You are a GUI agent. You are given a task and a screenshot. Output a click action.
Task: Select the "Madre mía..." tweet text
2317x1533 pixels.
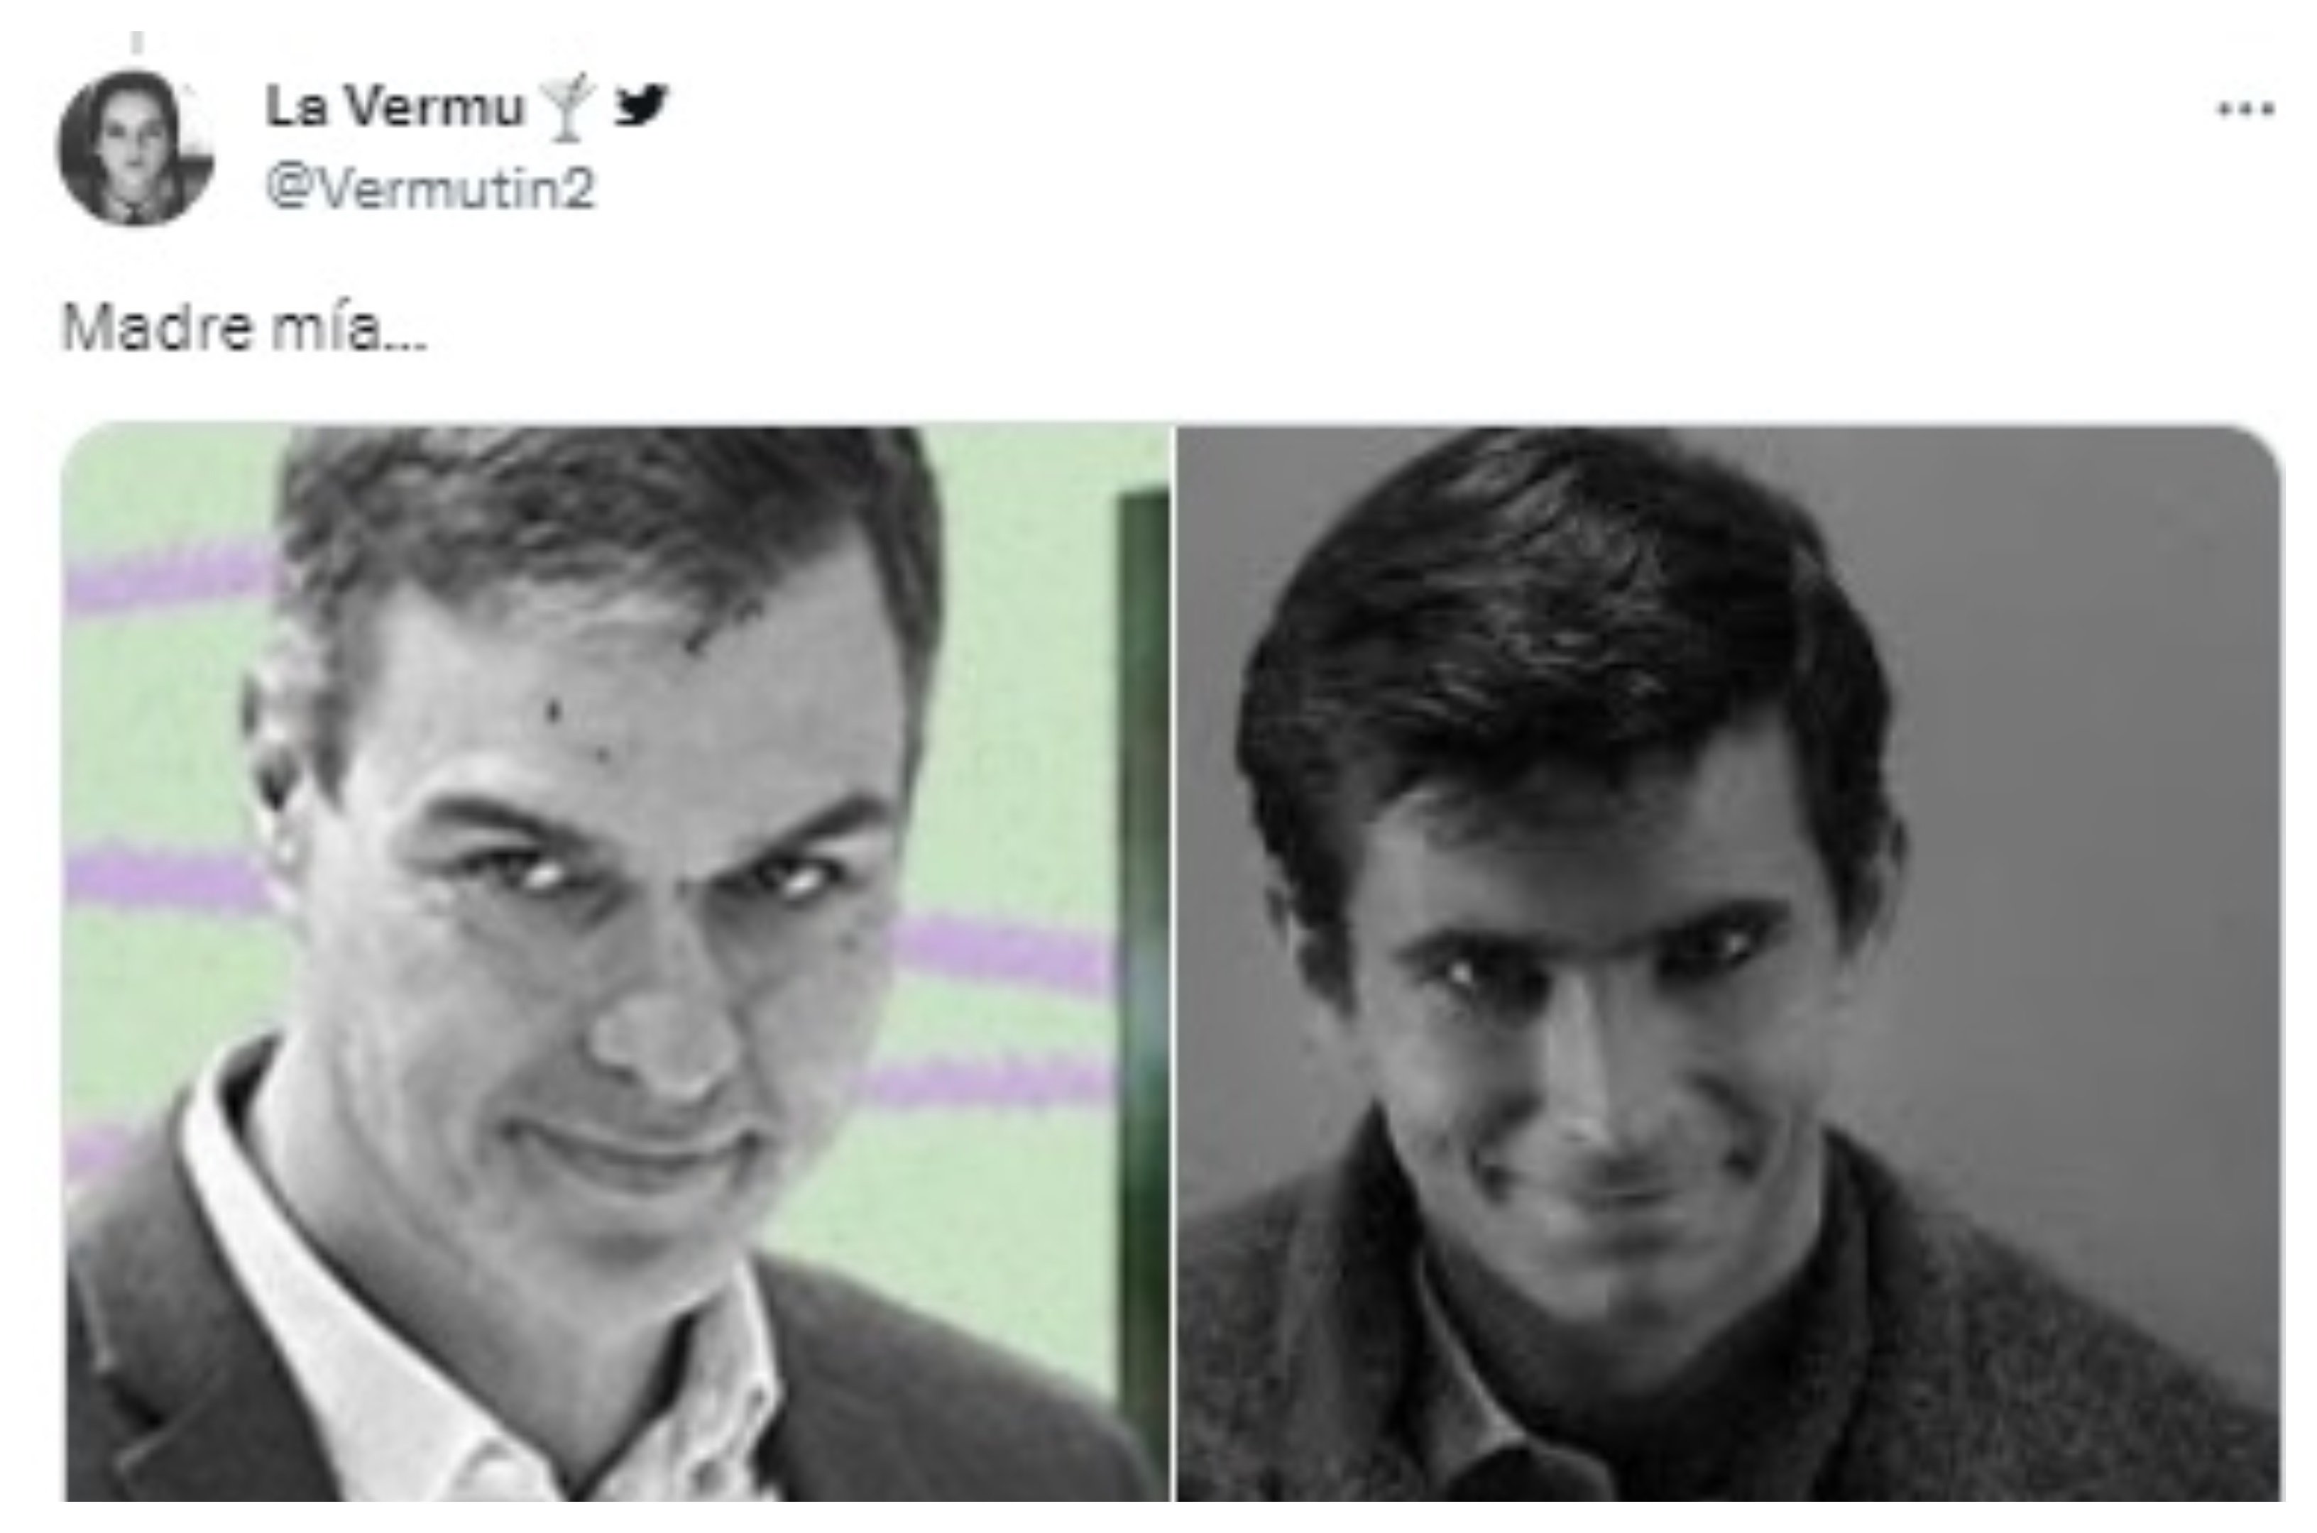[x=244, y=327]
